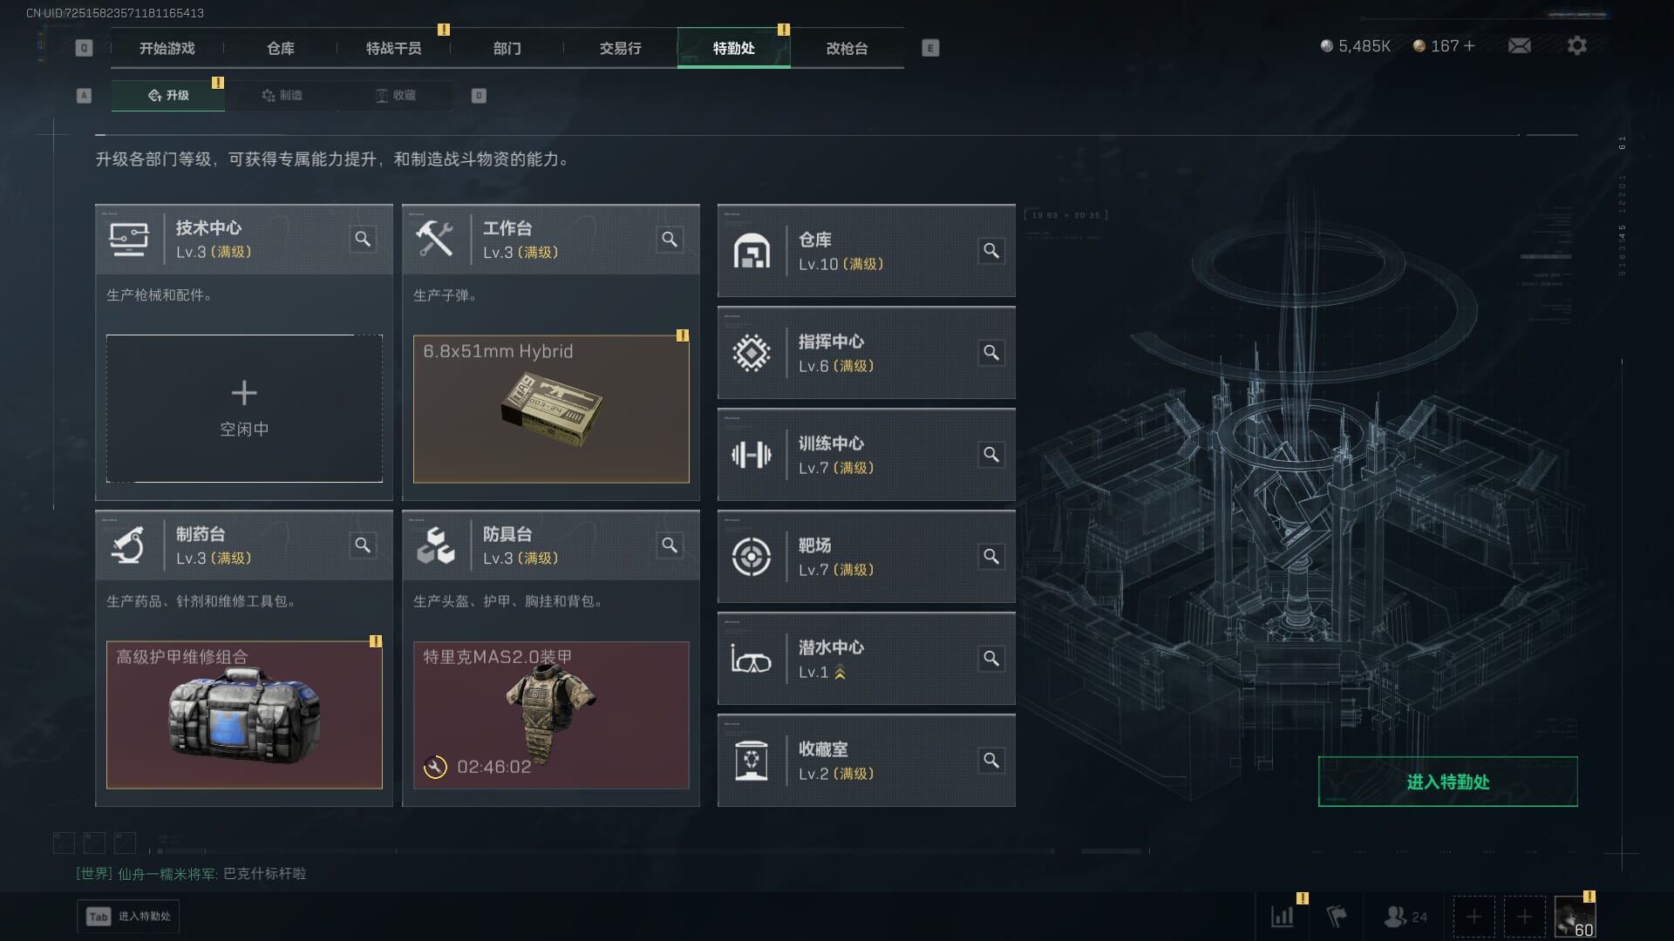Click magnifier icon on 指挥中心 row
1674x941 pixels.
coord(991,353)
